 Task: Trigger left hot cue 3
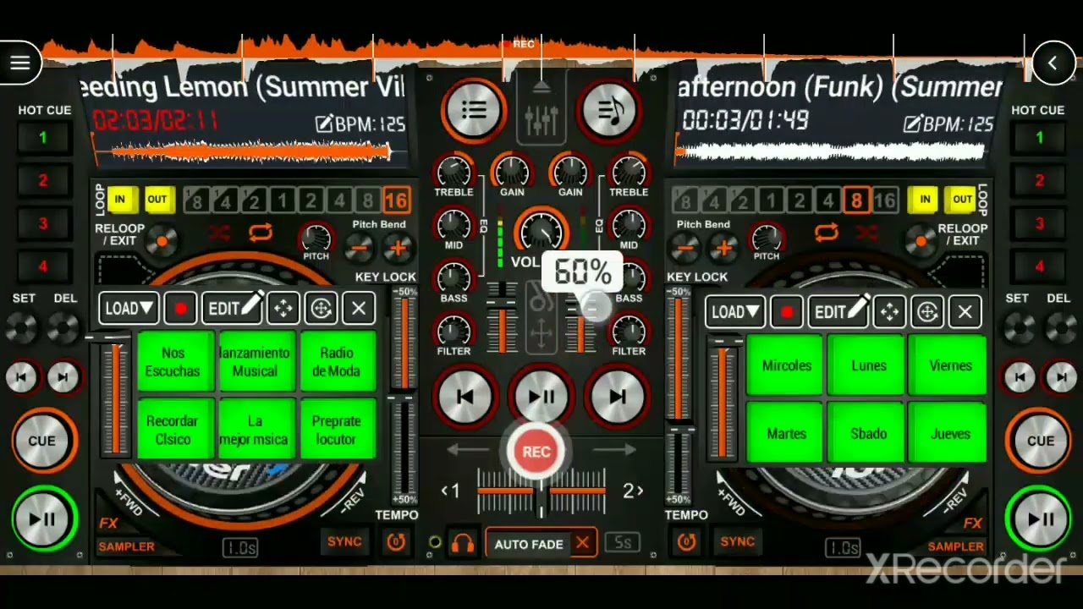(42, 223)
